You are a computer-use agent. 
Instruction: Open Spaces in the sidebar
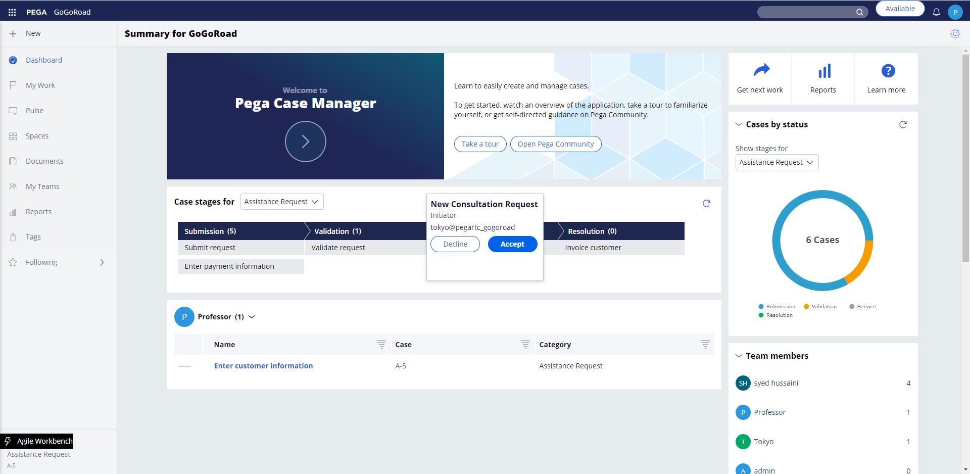[x=37, y=136]
